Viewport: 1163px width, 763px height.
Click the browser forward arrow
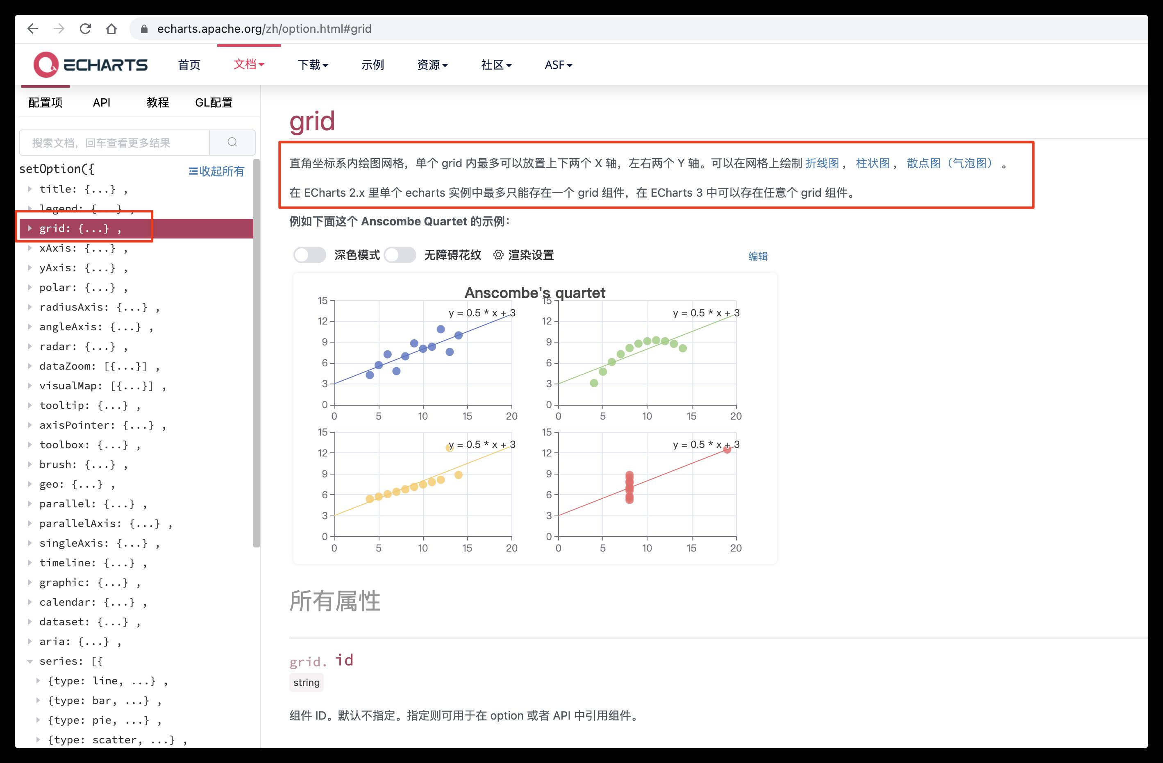click(59, 29)
